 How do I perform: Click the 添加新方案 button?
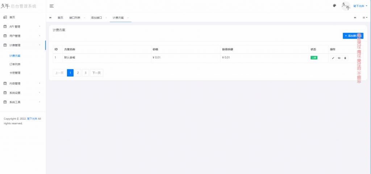click(x=353, y=36)
